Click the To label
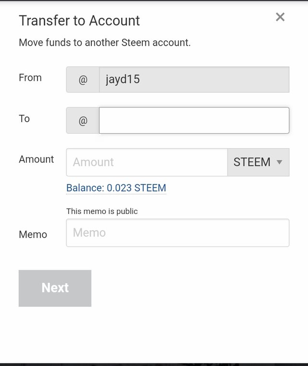This screenshot has height=366, width=308. point(25,118)
